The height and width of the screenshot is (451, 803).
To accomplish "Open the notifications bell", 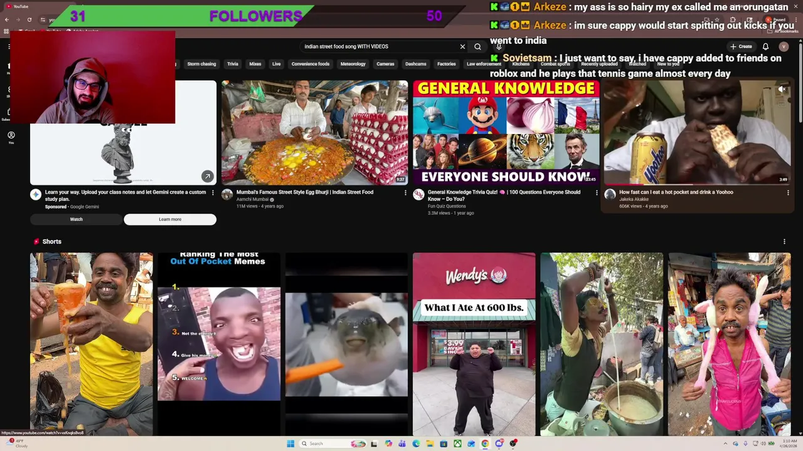I will click(x=765, y=46).
